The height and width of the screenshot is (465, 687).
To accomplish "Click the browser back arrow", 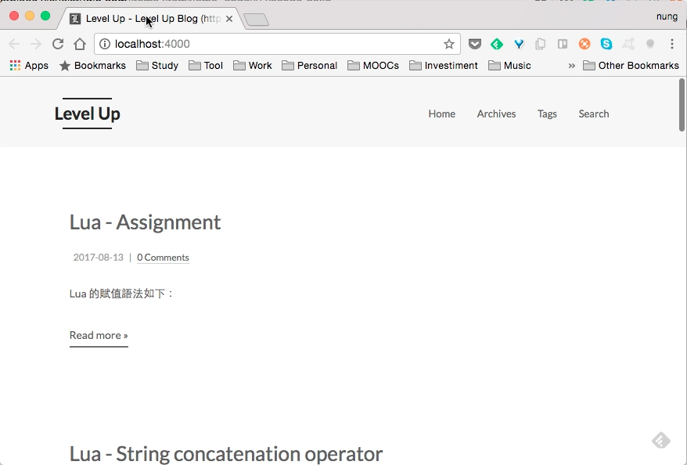I will pos(14,44).
